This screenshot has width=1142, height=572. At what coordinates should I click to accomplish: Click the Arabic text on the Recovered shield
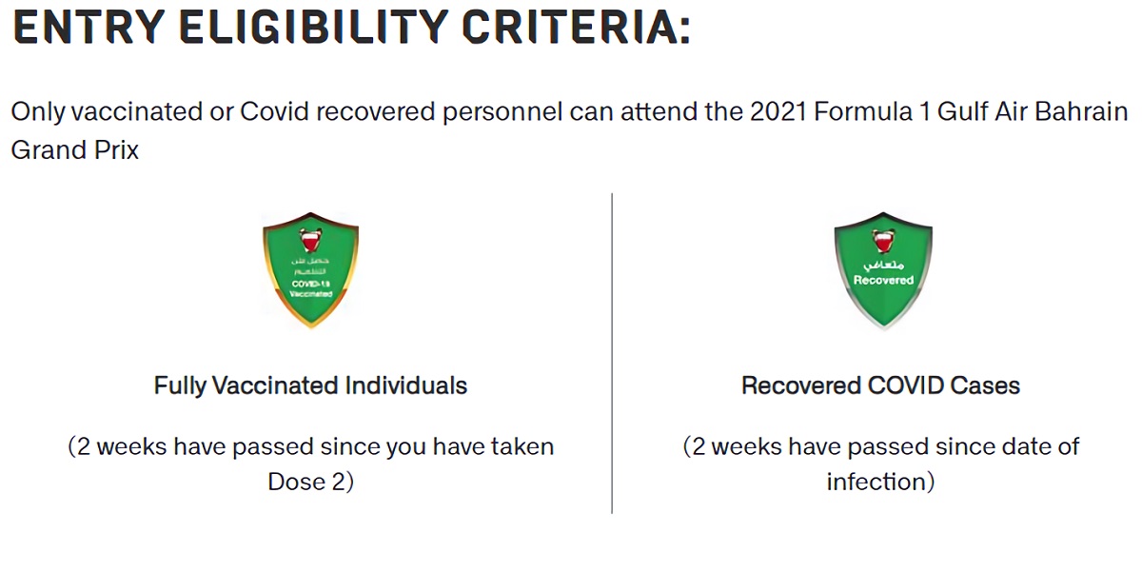[883, 265]
